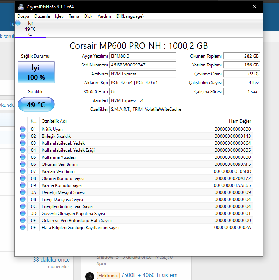This screenshot has height=280, width=279.
Task: Click the status orb for Okunan Veri Birimi
Action: tap(23, 164)
